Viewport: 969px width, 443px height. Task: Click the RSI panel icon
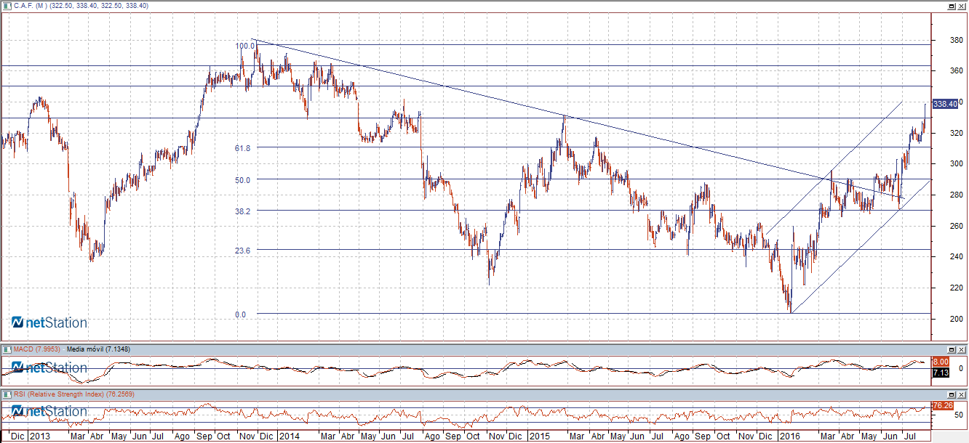click(x=6, y=394)
